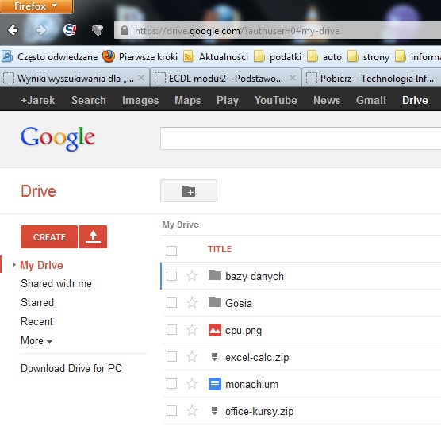This screenshot has height=426, width=441.
Task: Click the Google Drive search field
Action: pos(301,139)
